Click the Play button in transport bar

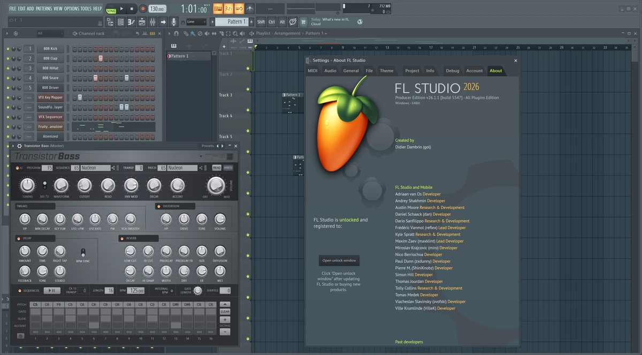tap(121, 9)
